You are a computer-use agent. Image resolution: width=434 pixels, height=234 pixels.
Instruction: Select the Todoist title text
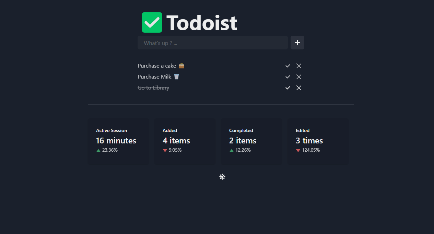(202, 23)
